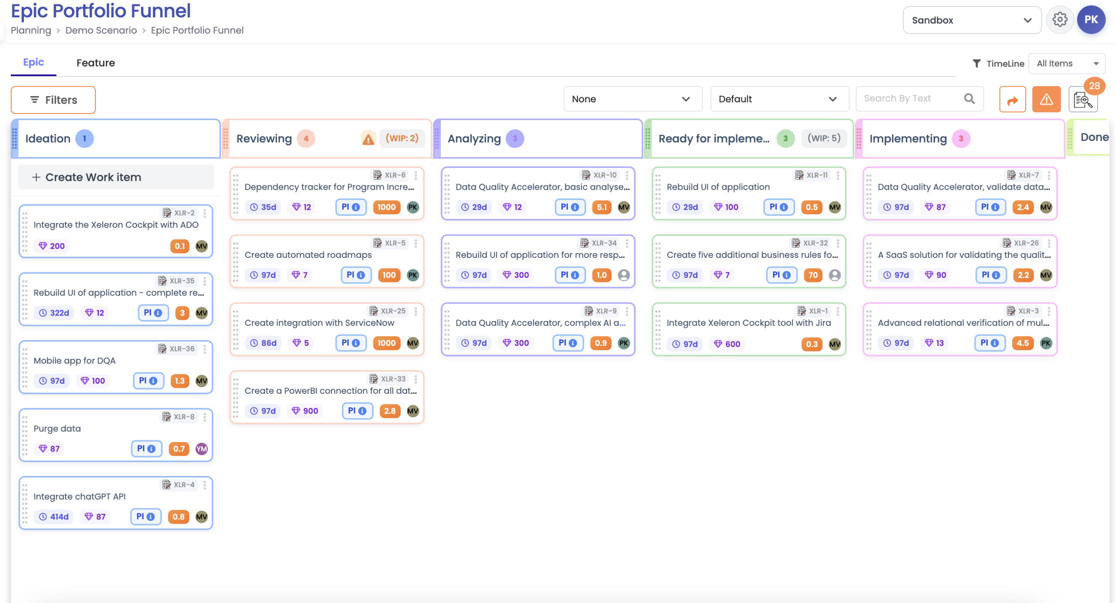The image size is (1115, 603).
Task: Open three-dot menu on XLR-6 card
Action: (x=416, y=175)
